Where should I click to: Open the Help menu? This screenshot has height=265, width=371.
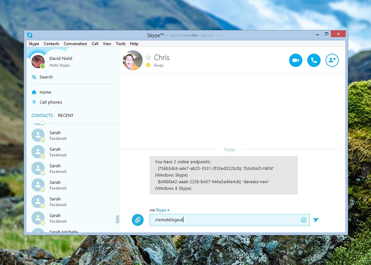[134, 44]
